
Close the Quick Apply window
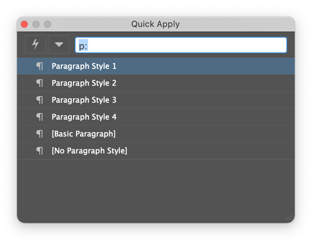24,24
